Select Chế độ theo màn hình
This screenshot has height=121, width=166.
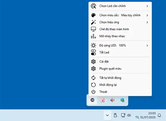pyautogui.click(x=120, y=29)
